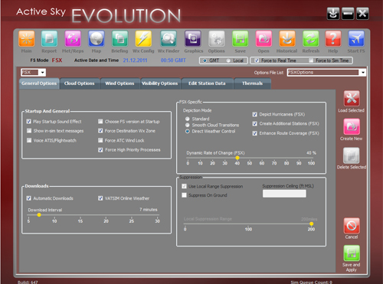383x284 pixels.
Task: Click the Open folder icon in toolbar
Action: click(264, 39)
